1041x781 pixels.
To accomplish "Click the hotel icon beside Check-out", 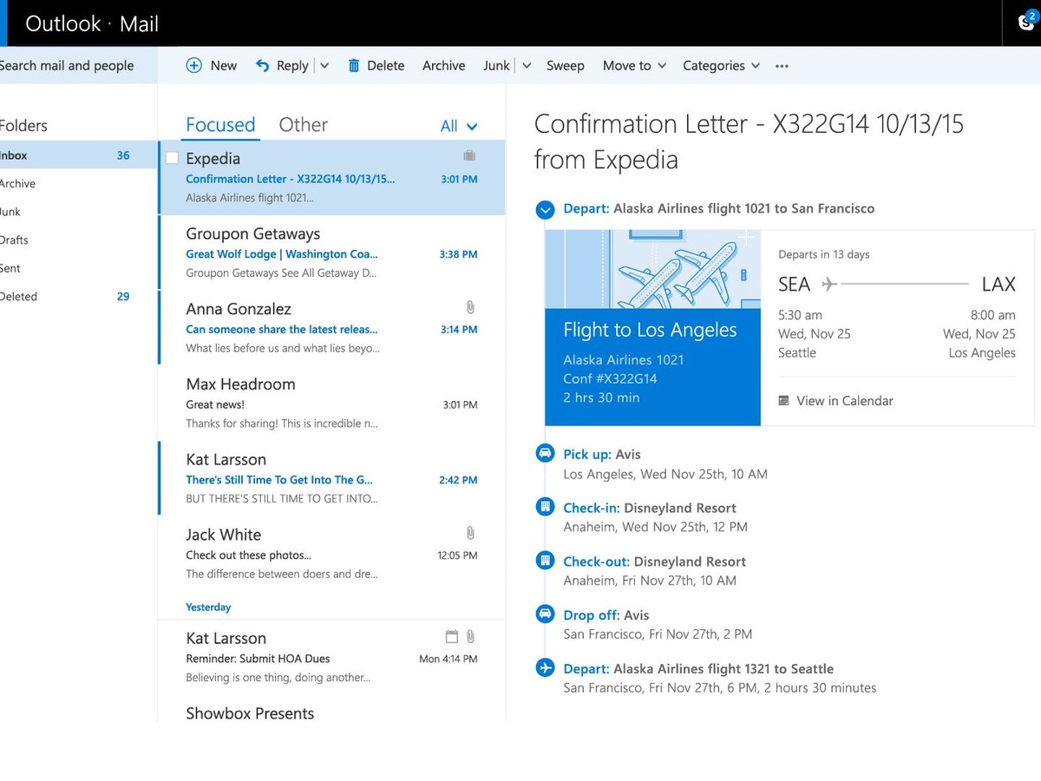I will click(545, 561).
